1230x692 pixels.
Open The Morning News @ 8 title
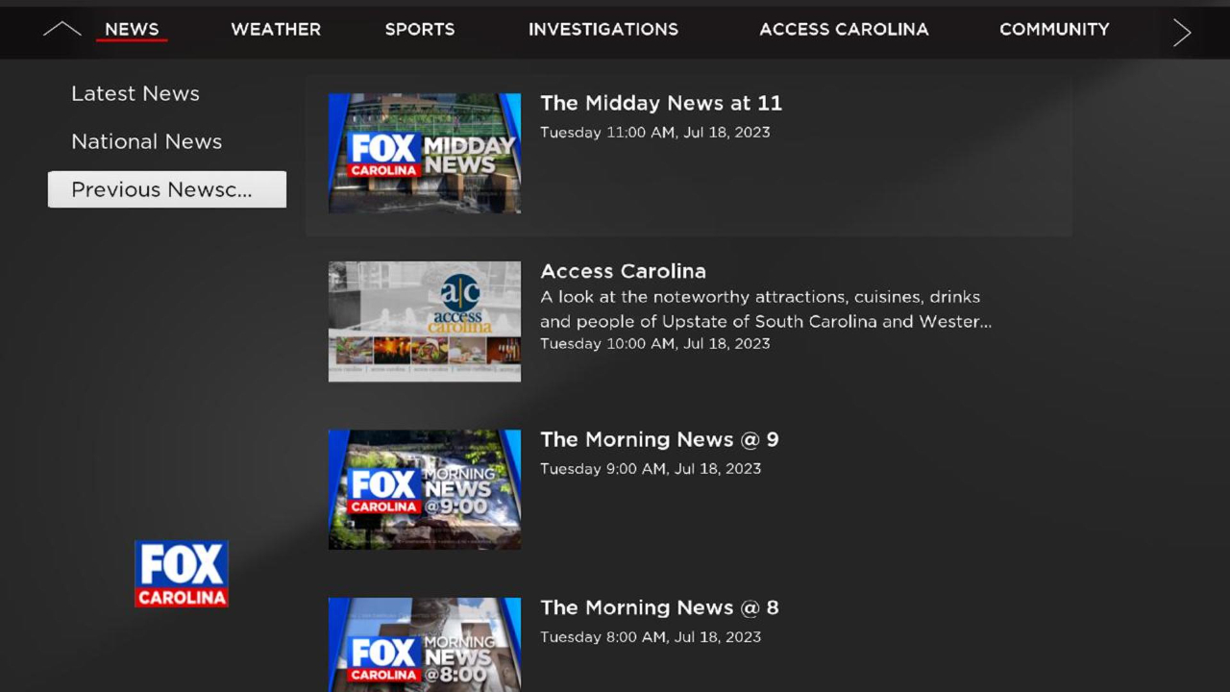coord(659,607)
